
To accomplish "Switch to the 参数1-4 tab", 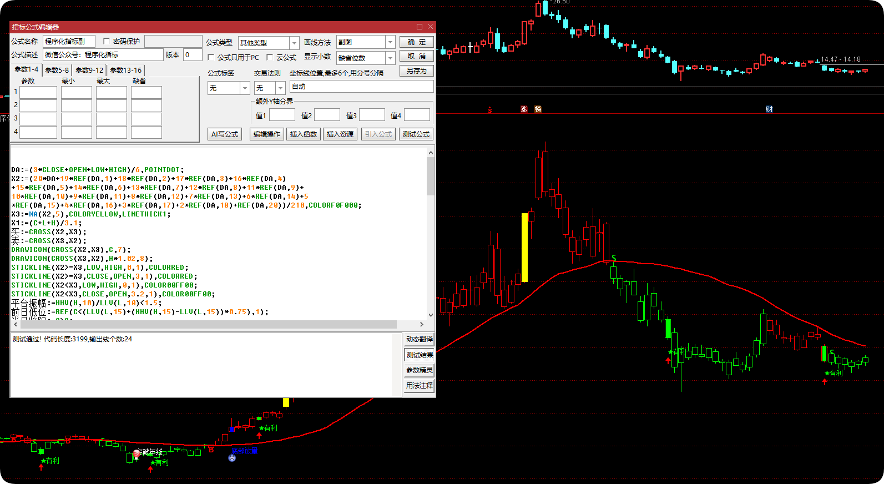I will 27,69.
